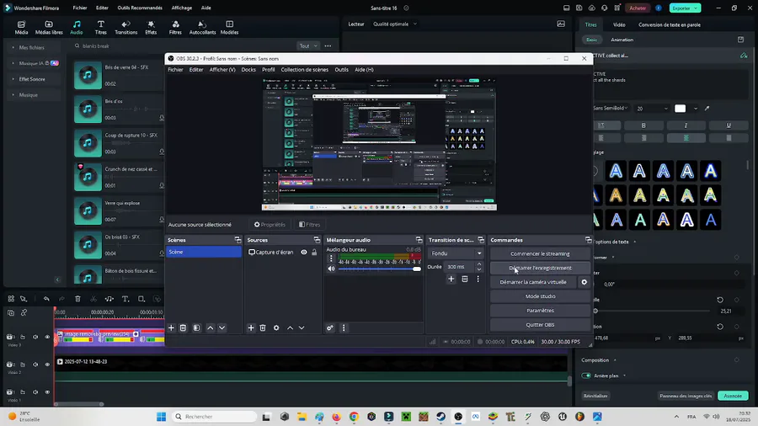Remove transition with trash icon in OBS

point(465,279)
